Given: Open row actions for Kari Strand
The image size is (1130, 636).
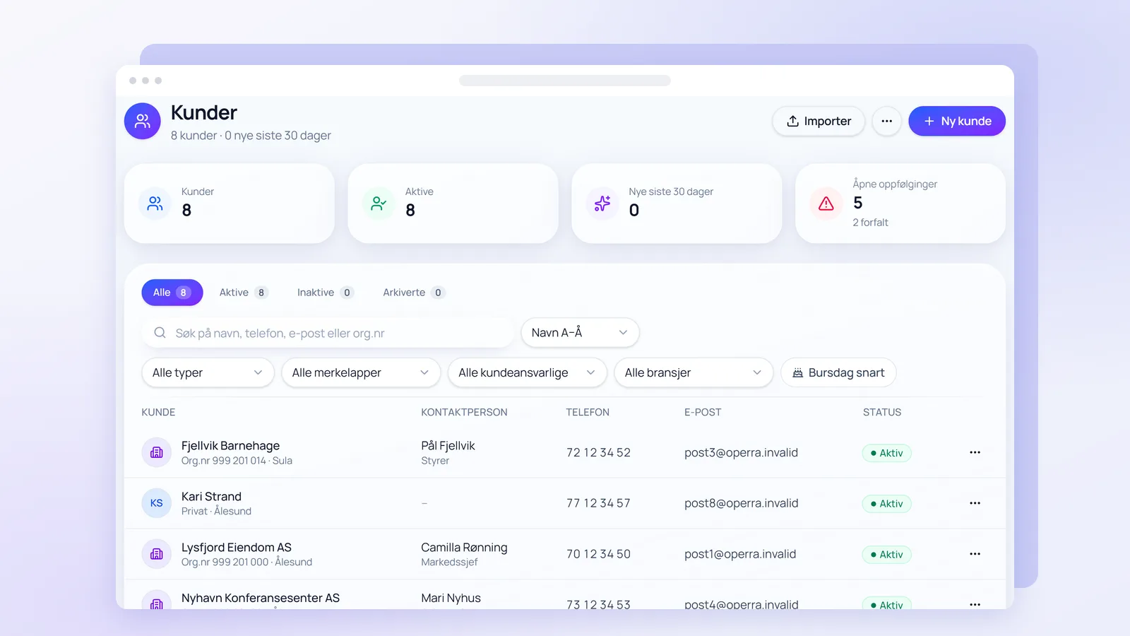Looking at the screenshot, I should click(x=975, y=503).
